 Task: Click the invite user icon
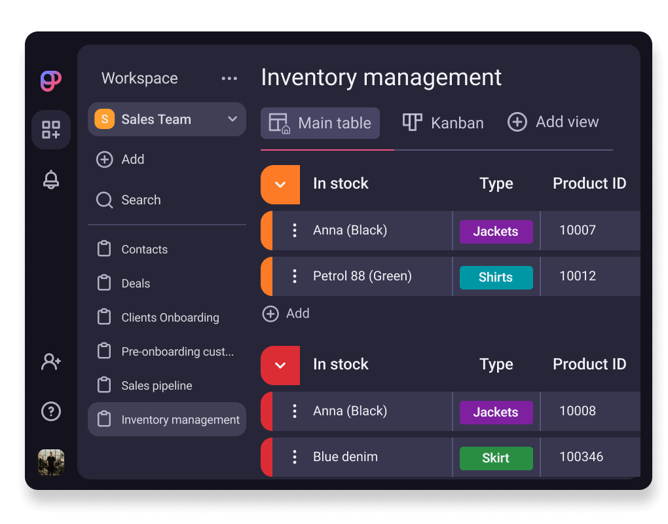click(51, 362)
